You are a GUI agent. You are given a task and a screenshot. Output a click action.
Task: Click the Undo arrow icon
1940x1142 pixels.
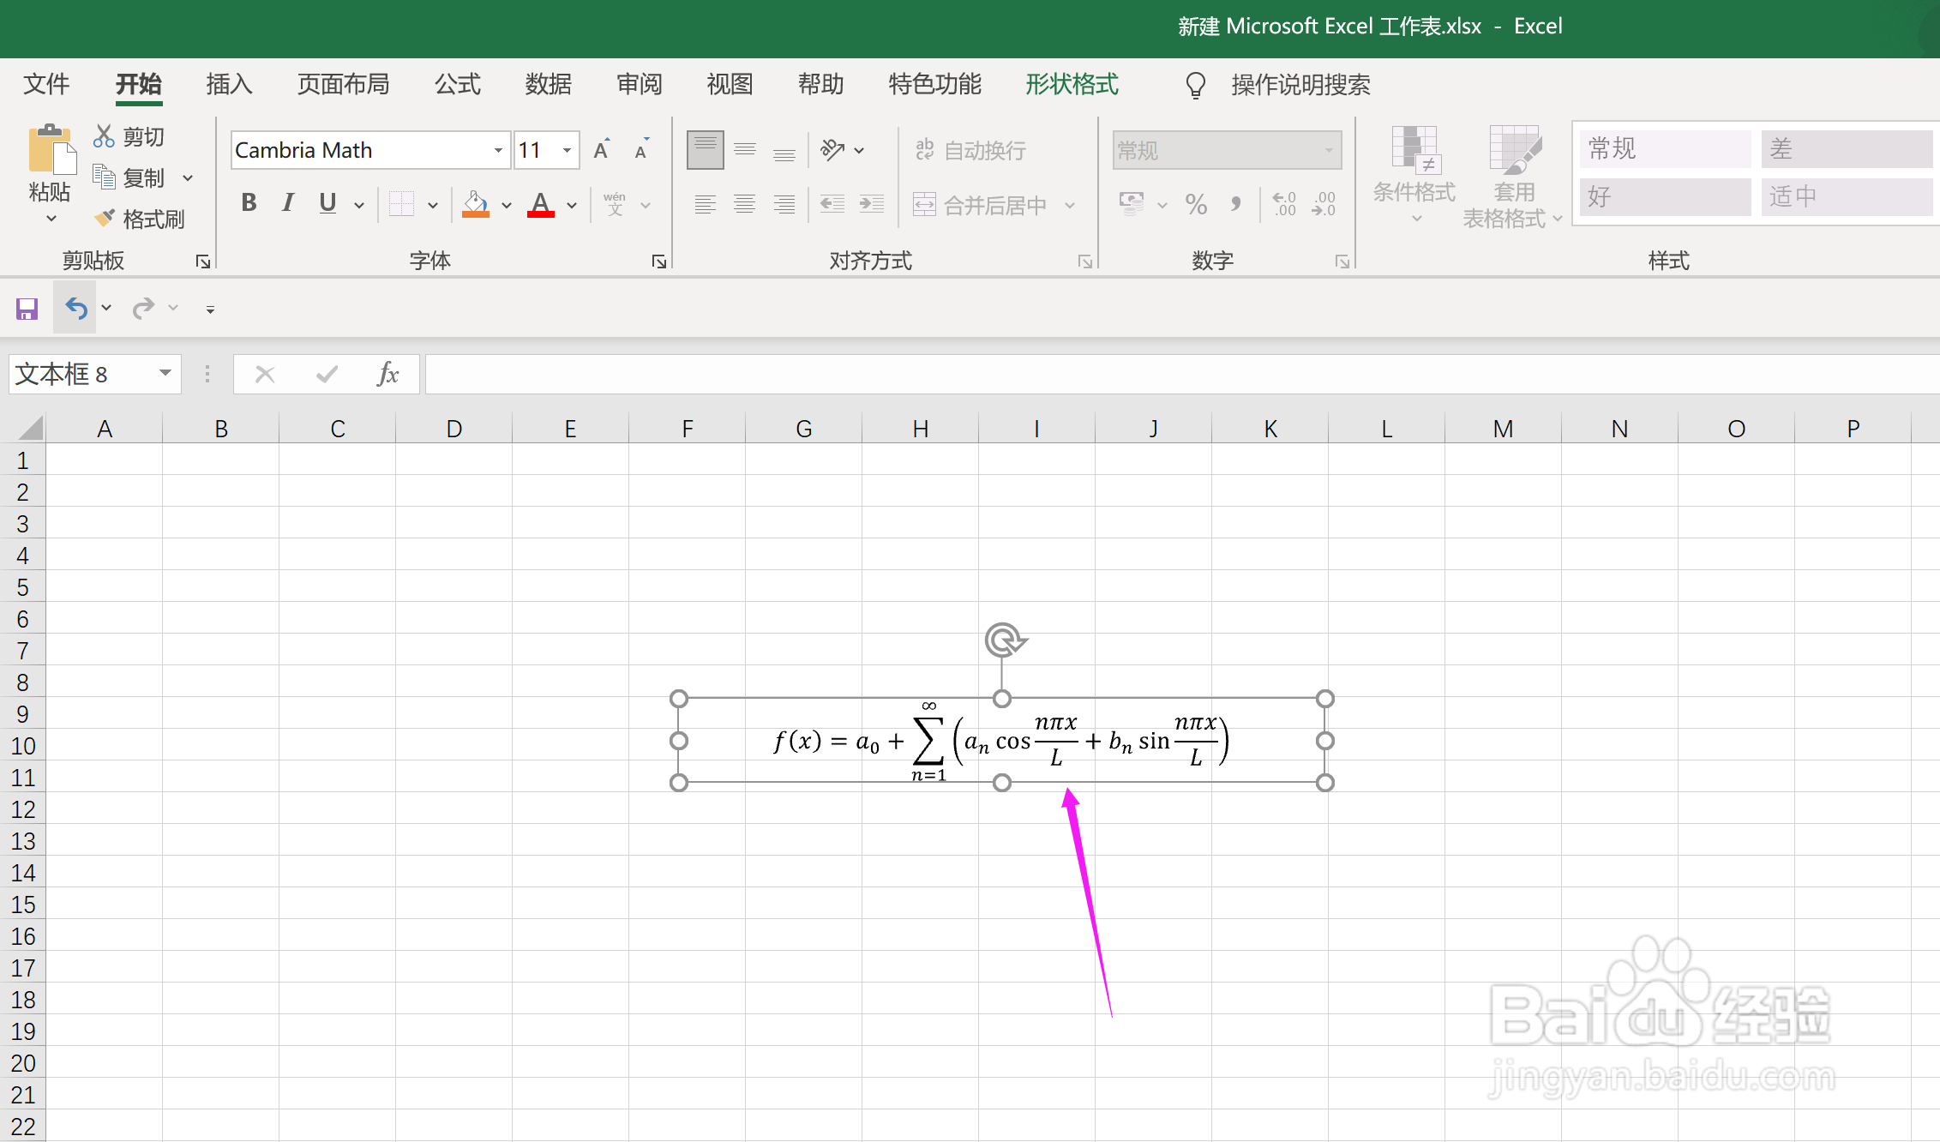tap(76, 308)
